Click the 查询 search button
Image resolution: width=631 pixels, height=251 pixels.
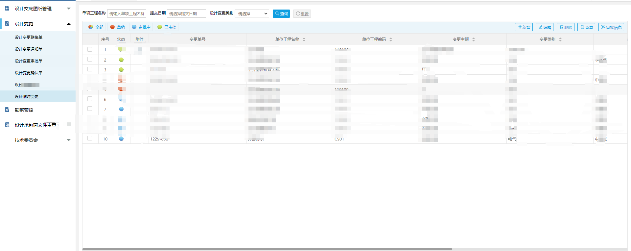click(281, 13)
